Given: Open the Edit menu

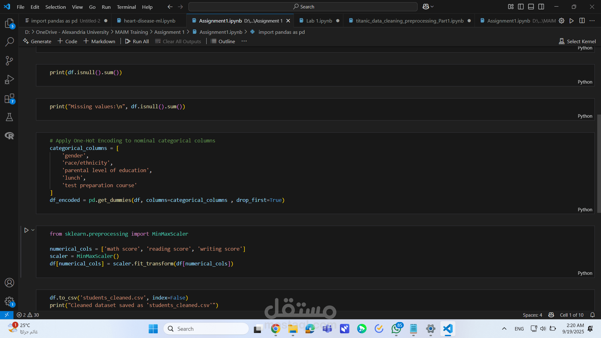Looking at the screenshot, I should coord(35,7).
